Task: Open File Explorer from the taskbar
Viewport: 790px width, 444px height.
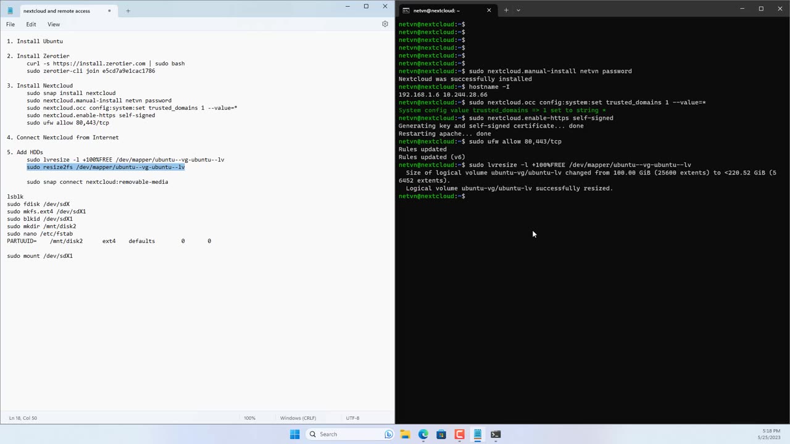Action: [x=405, y=434]
